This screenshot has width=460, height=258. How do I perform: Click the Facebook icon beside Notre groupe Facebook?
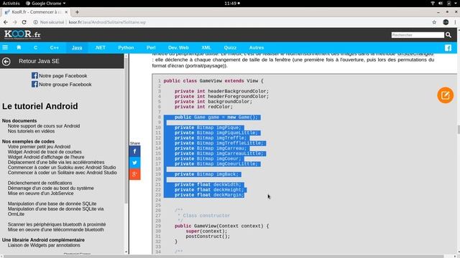pyautogui.click(x=34, y=85)
